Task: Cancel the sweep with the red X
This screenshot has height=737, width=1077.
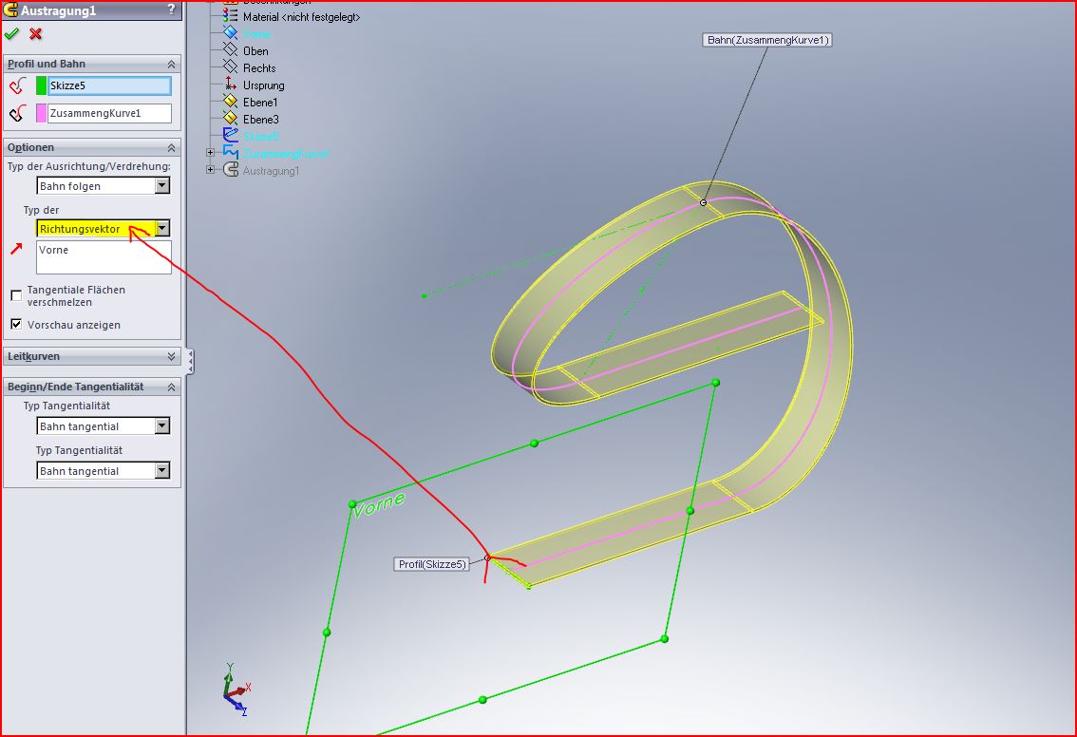Action: pos(36,33)
